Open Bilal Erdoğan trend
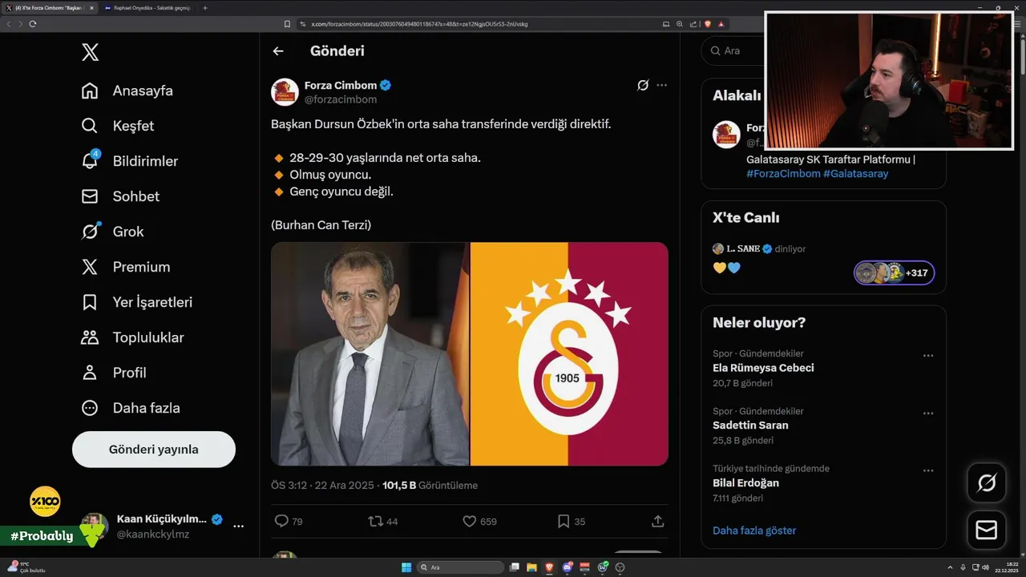The image size is (1026, 577). pyautogui.click(x=745, y=483)
